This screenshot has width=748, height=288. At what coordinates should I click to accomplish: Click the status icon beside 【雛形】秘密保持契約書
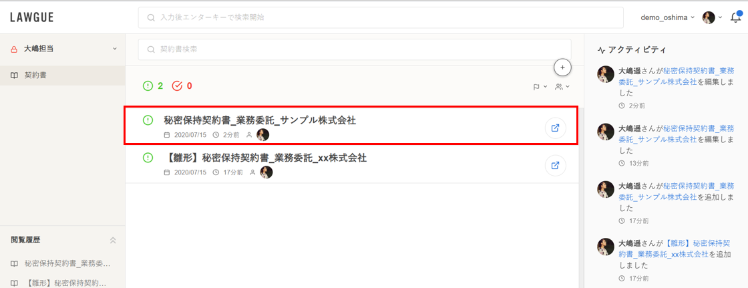[148, 158]
